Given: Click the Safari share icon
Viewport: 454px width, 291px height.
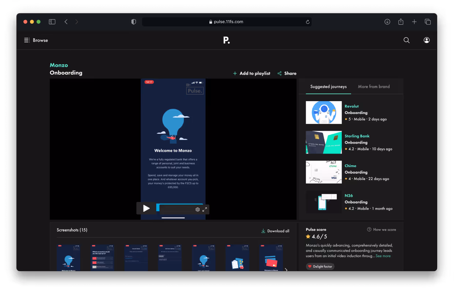Looking at the screenshot, I should (x=401, y=22).
